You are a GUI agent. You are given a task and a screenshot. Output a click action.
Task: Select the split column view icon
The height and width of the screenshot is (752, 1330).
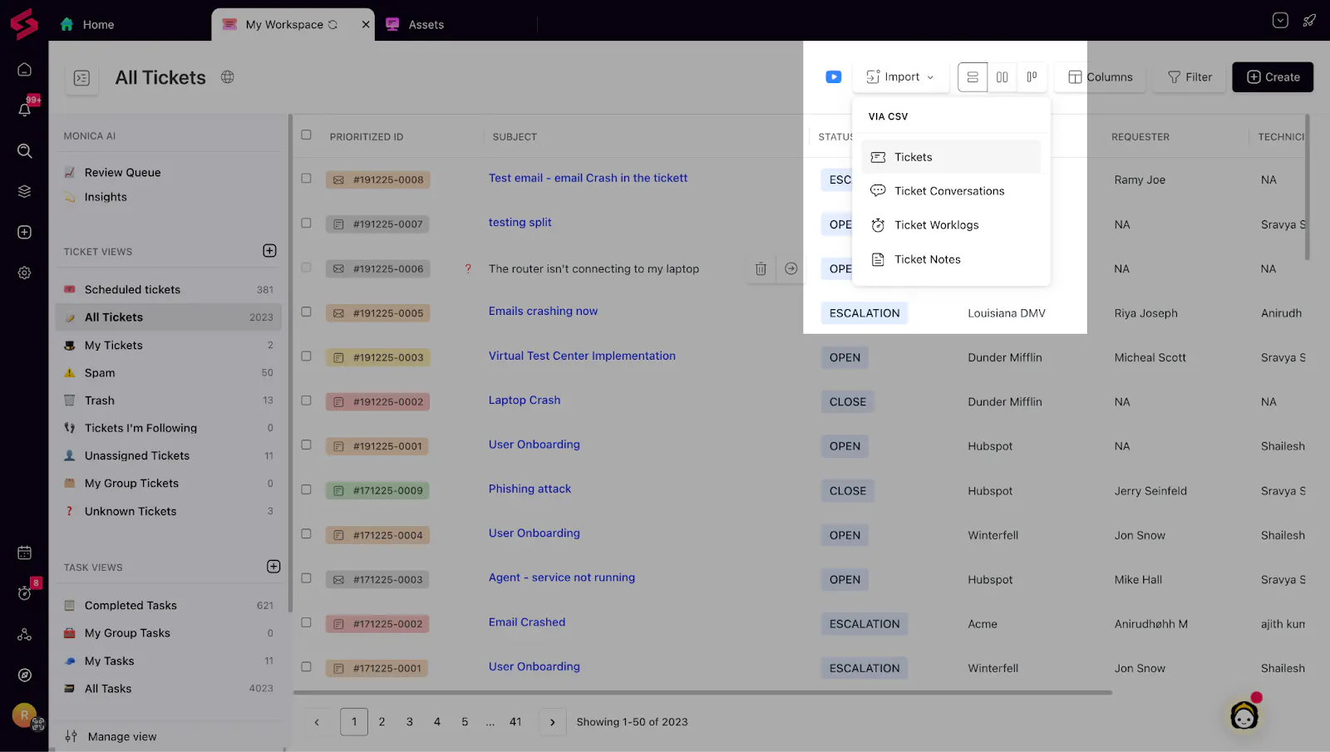1002,77
